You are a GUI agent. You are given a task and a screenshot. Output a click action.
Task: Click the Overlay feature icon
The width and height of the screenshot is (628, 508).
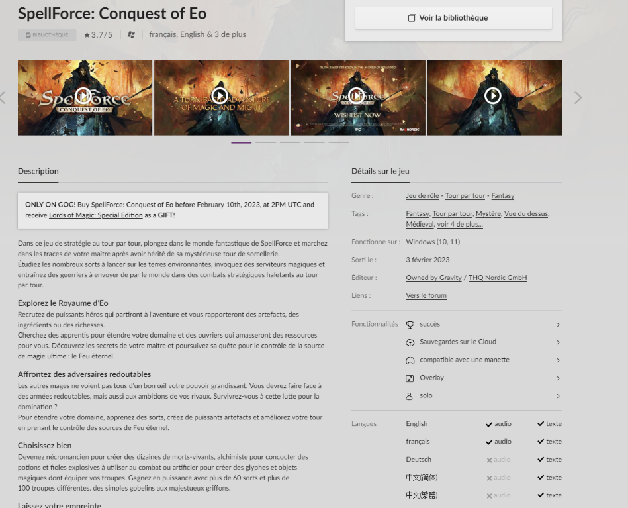[x=410, y=378]
